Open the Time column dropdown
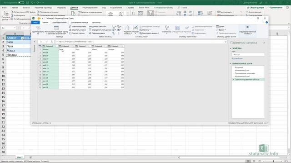 pos(221,30)
